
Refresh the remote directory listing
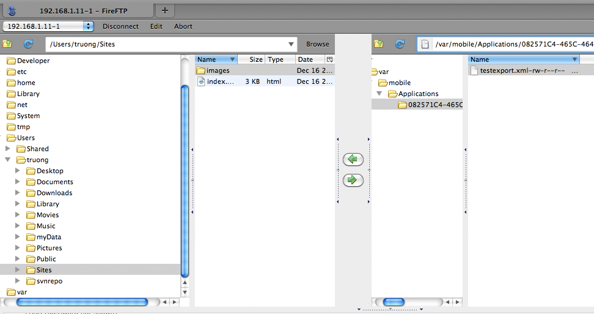click(x=400, y=44)
